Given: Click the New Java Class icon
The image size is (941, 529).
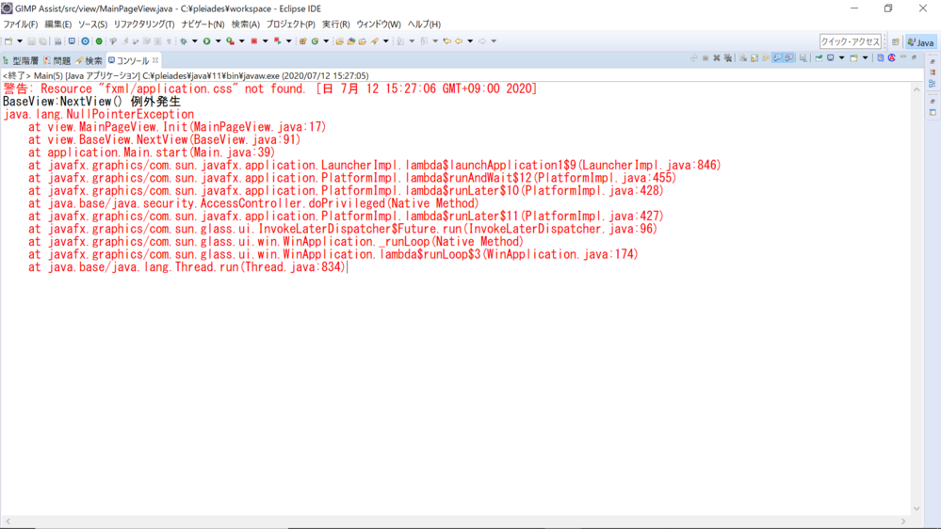Looking at the screenshot, I should (315, 41).
